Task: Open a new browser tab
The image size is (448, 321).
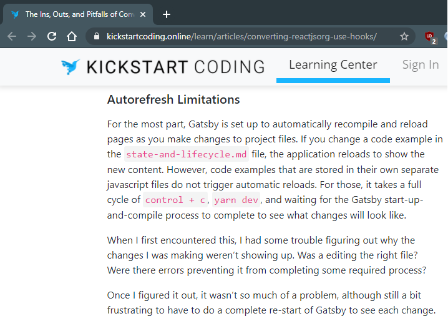Action: pyautogui.click(x=167, y=14)
